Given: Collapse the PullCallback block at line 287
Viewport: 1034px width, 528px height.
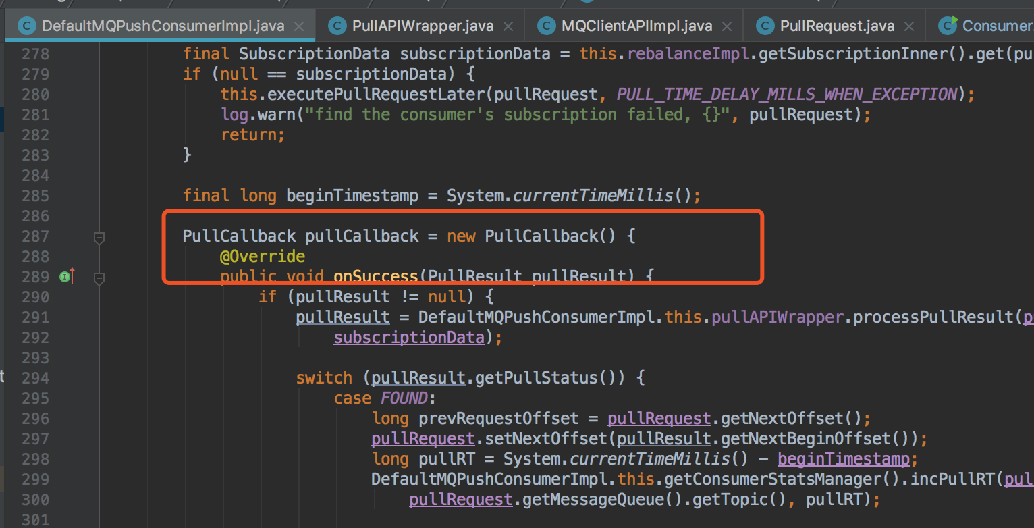Looking at the screenshot, I should 99,237.
